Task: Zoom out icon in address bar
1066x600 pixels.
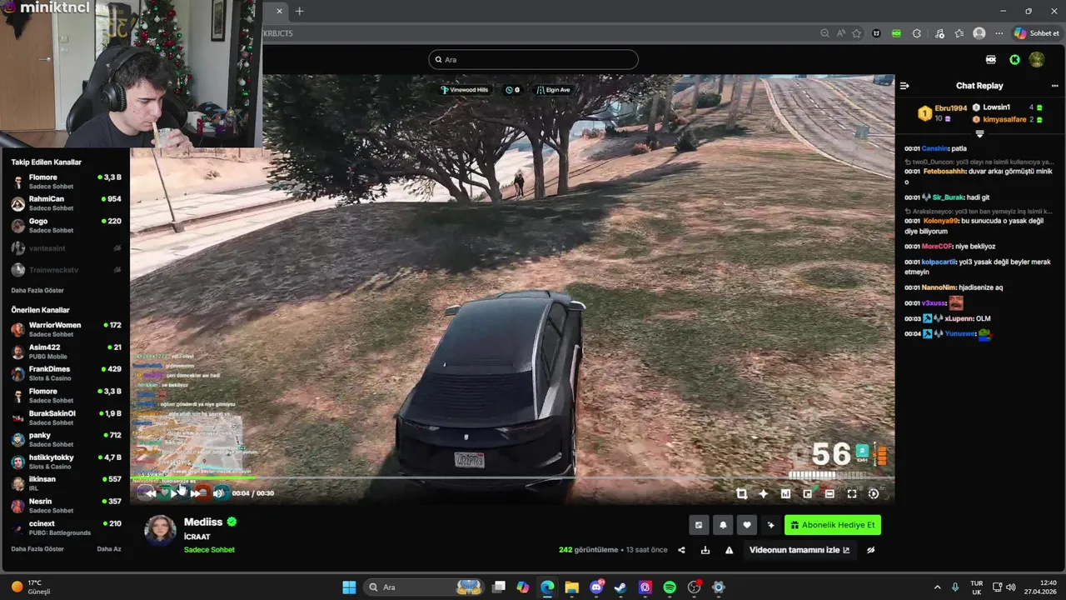Action: [824, 33]
